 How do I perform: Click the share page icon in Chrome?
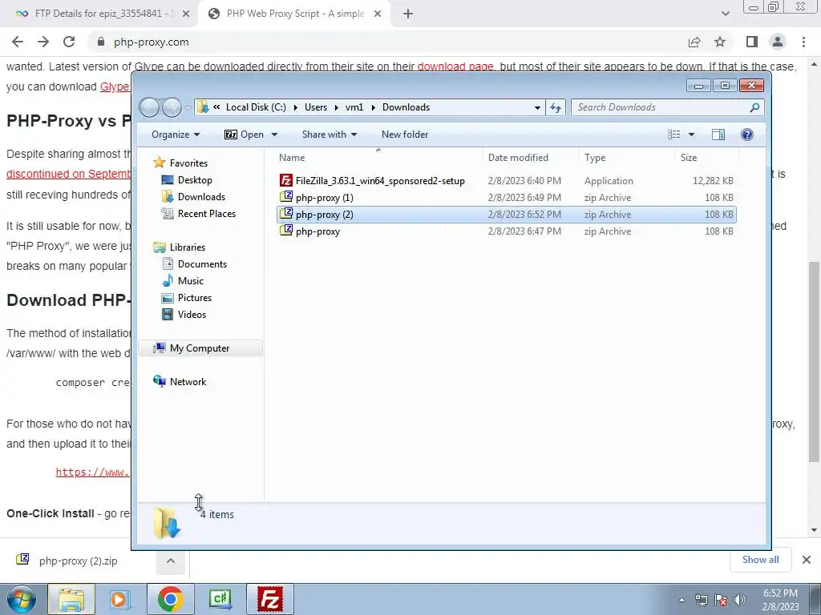694,42
